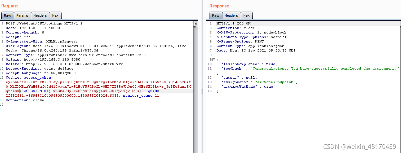Click the request Connection: close line

click(x=25, y=100)
